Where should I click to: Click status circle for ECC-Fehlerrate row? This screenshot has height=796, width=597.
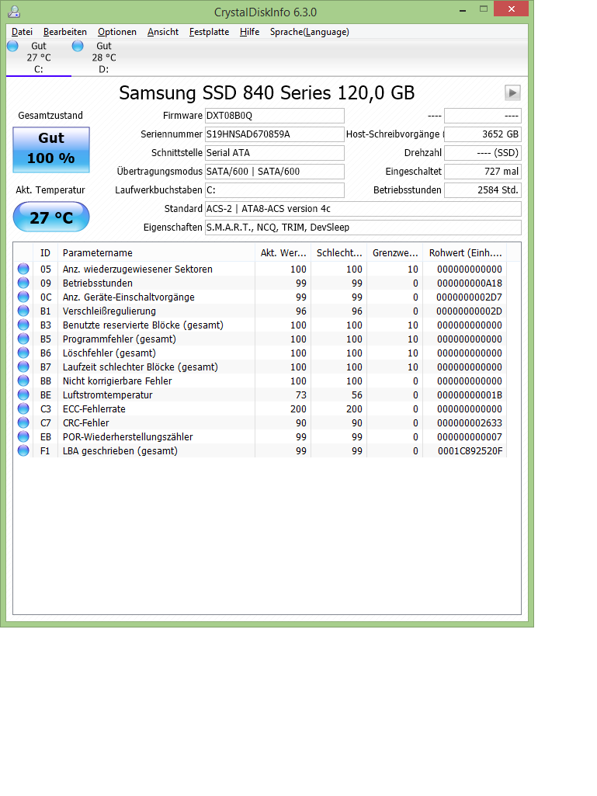(23, 408)
